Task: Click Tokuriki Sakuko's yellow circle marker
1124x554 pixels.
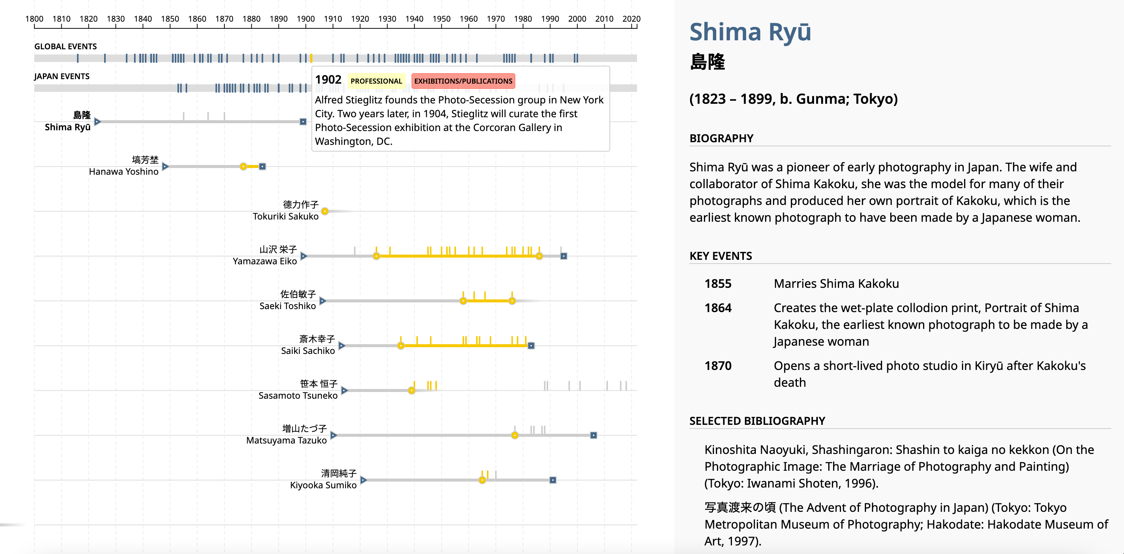Action: coord(325,212)
